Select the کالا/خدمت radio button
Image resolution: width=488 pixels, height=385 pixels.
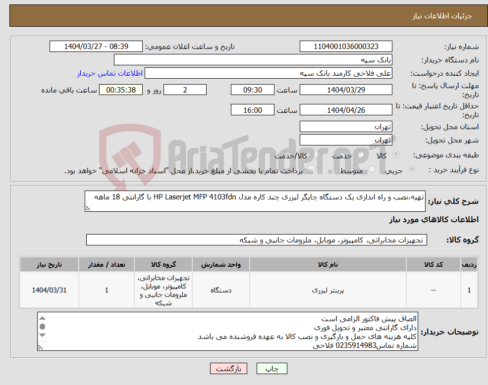317,154
